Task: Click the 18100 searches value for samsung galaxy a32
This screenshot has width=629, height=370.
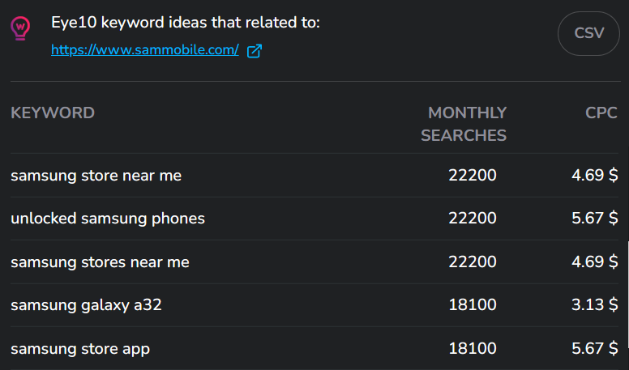Action: coord(472,305)
